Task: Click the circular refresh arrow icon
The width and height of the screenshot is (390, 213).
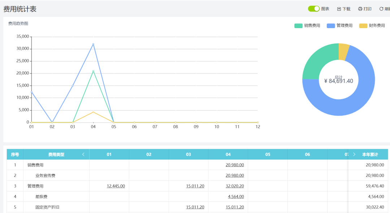Action: point(381,9)
